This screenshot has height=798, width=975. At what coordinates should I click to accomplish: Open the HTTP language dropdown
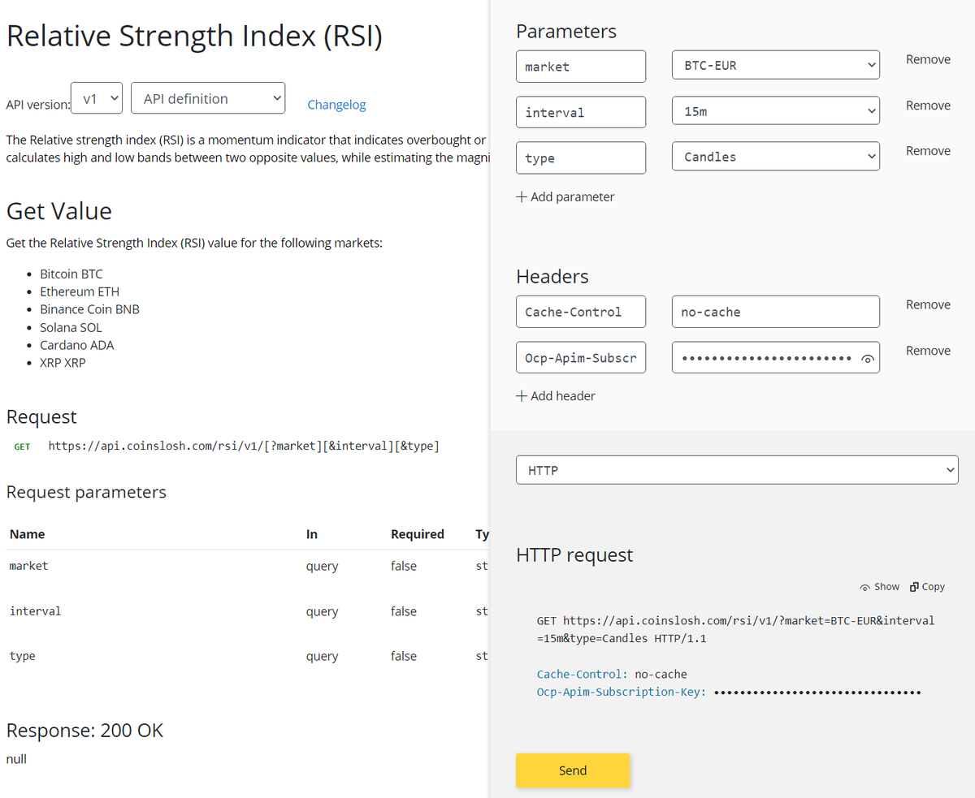(x=737, y=470)
